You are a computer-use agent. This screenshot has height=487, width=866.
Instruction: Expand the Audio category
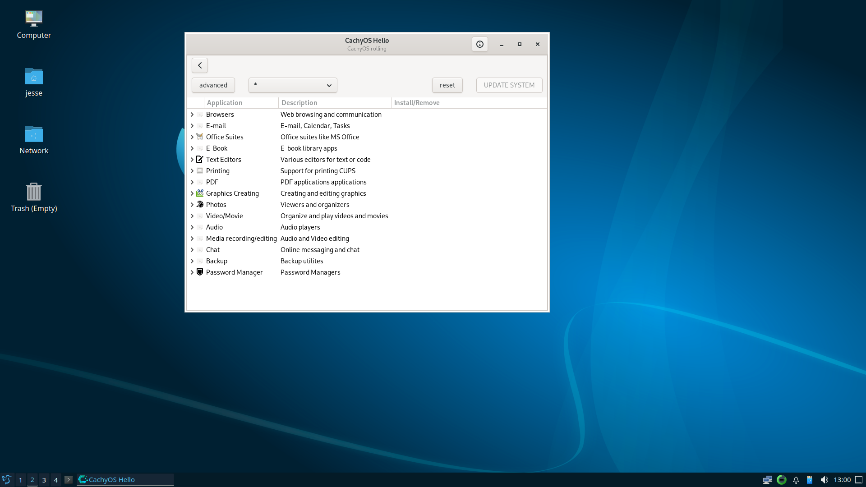point(192,227)
